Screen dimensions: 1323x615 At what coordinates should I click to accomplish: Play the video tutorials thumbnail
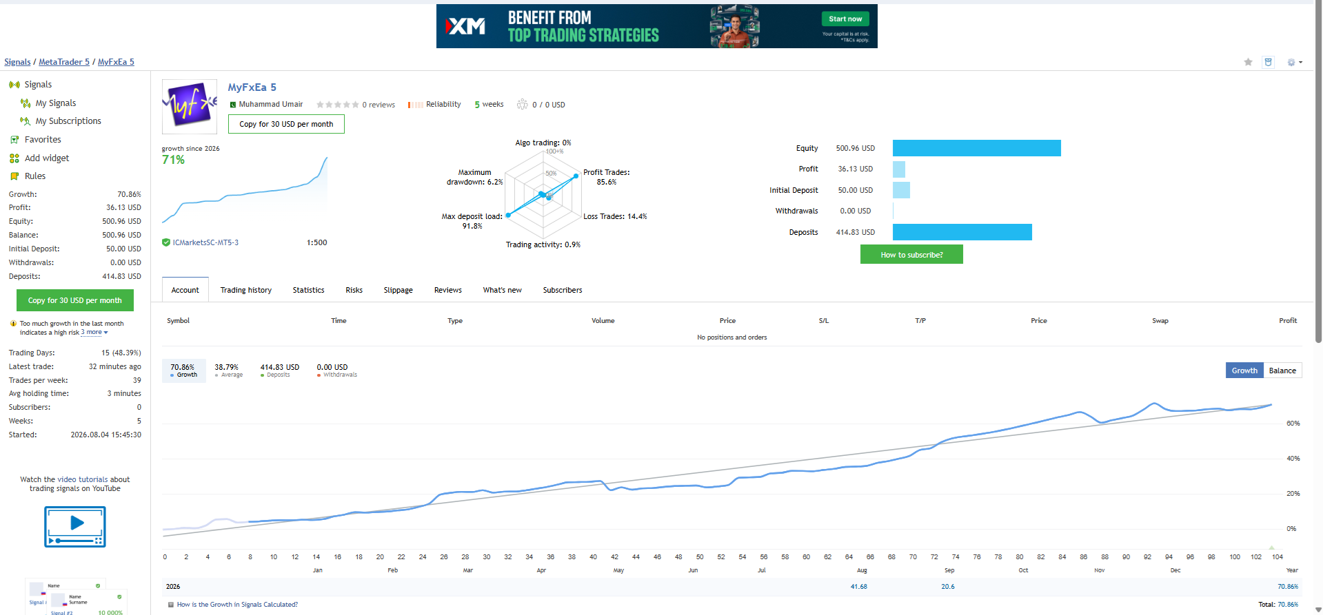[x=75, y=527]
